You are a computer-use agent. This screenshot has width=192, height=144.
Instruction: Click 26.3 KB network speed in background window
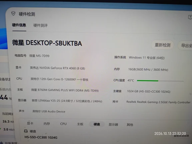point(8,121)
